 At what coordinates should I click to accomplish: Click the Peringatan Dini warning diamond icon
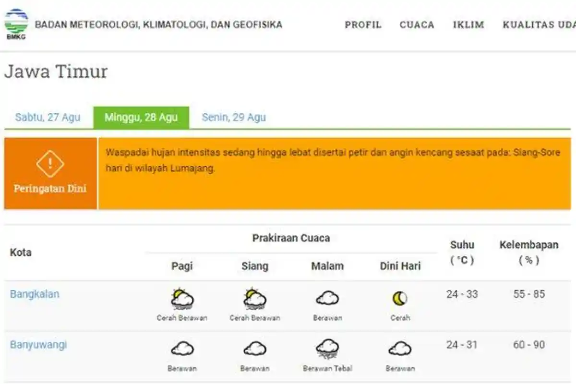(49, 162)
